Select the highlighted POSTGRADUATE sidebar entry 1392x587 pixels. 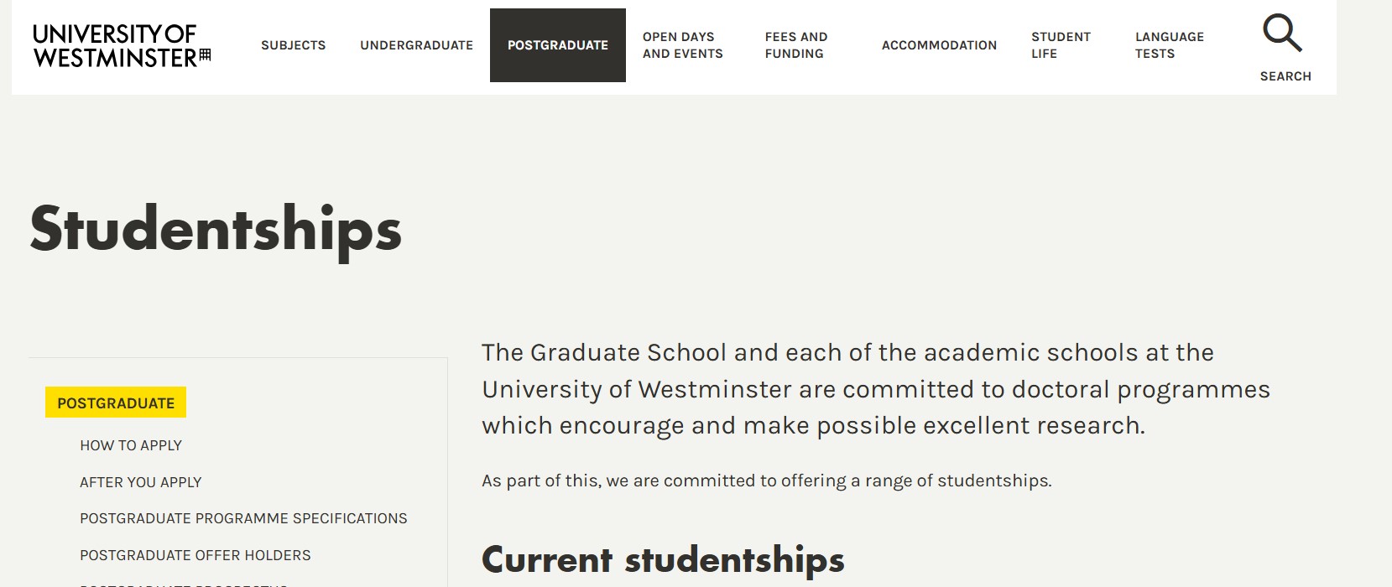click(115, 403)
